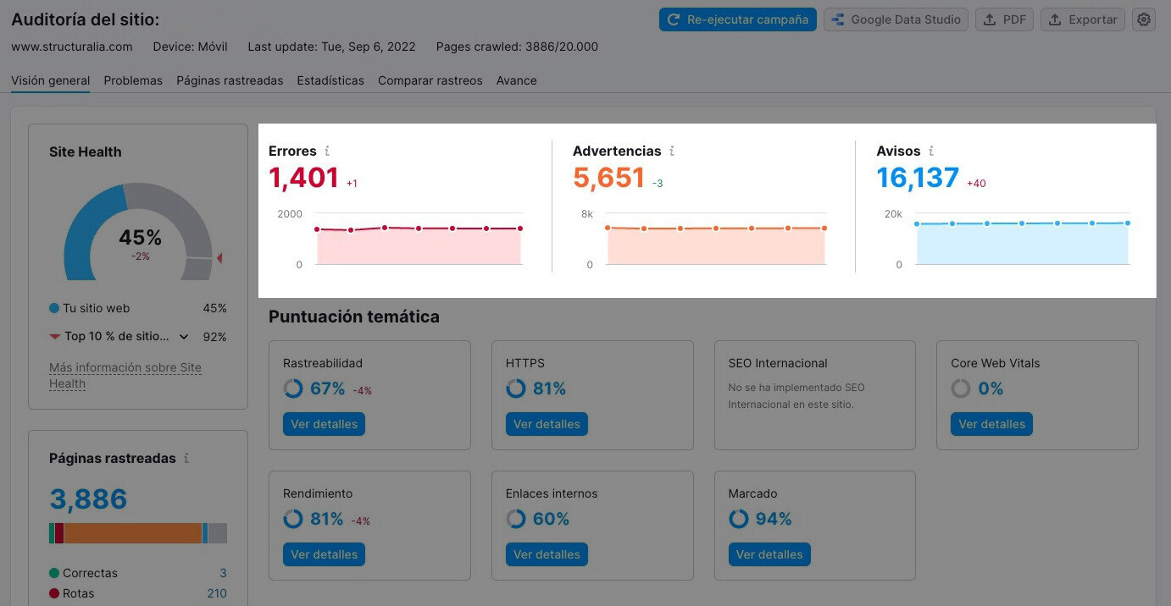Download the PDF report
Viewport: 1171px width, 606px height.
pyautogui.click(x=1004, y=19)
